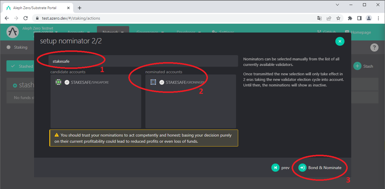
Task: Click the browser forward arrow
Action: point(16,18)
